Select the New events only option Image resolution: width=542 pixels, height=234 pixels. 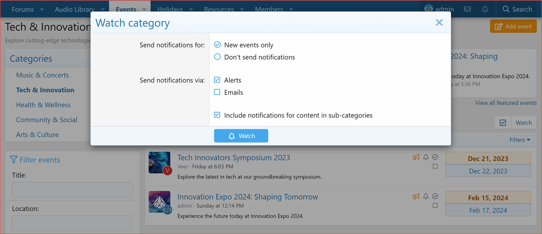(218, 45)
